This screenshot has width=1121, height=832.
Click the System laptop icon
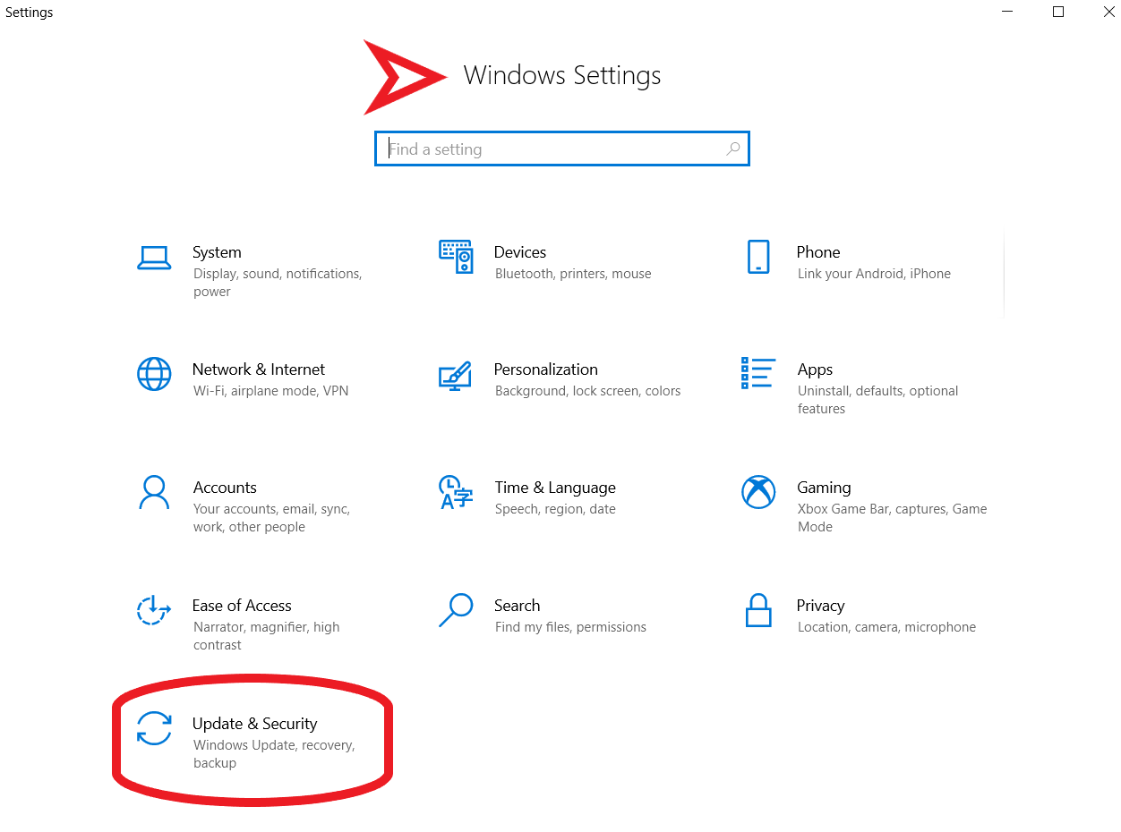(154, 257)
